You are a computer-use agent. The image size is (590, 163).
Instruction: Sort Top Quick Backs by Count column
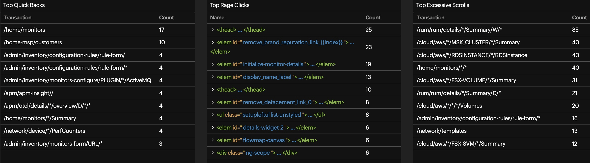click(x=166, y=18)
